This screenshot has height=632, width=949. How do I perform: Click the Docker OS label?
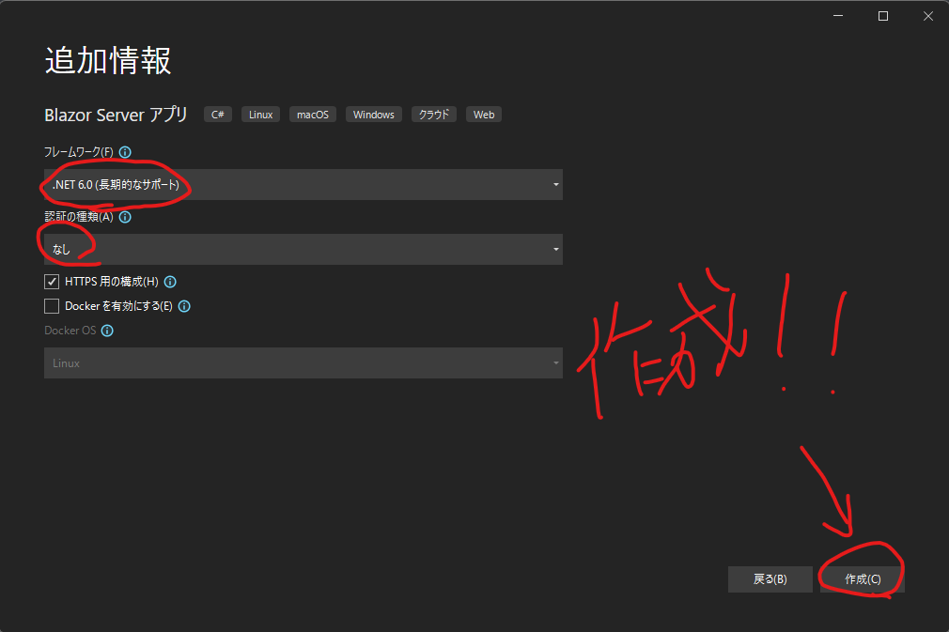(x=70, y=331)
